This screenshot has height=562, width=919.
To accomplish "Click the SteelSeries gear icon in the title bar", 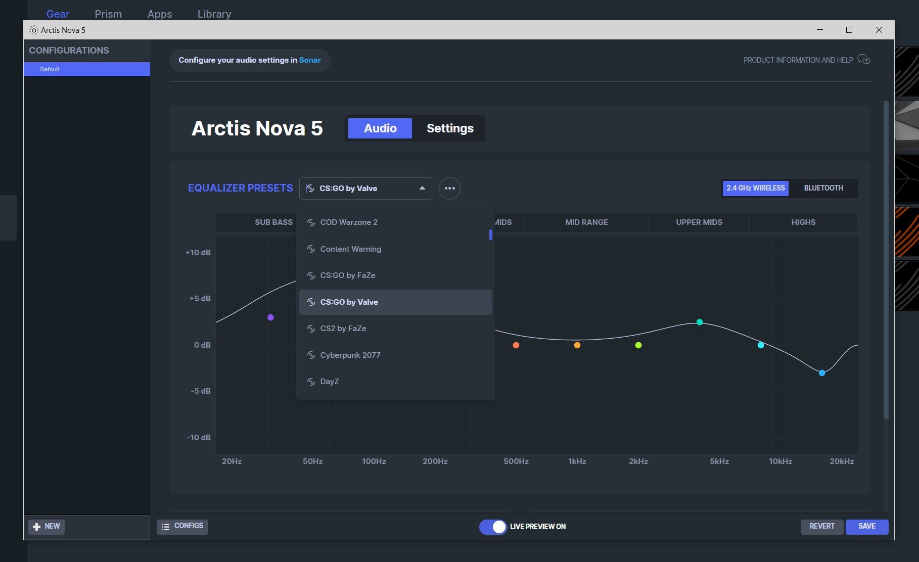I will click(x=33, y=30).
